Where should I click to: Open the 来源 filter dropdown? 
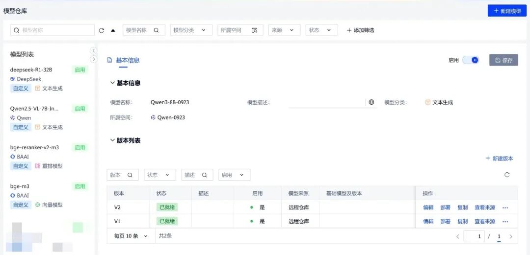284,30
